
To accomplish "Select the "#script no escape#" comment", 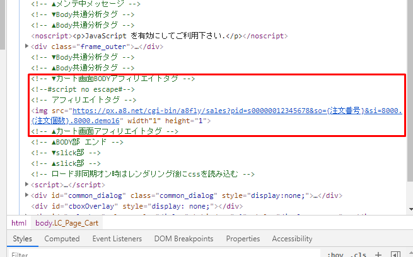I will [83, 89].
